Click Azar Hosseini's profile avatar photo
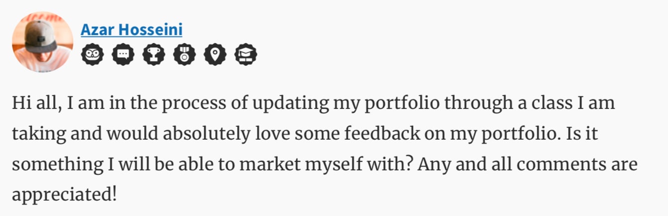This screenshot has height=216, width=668. [x=42, y=42]
